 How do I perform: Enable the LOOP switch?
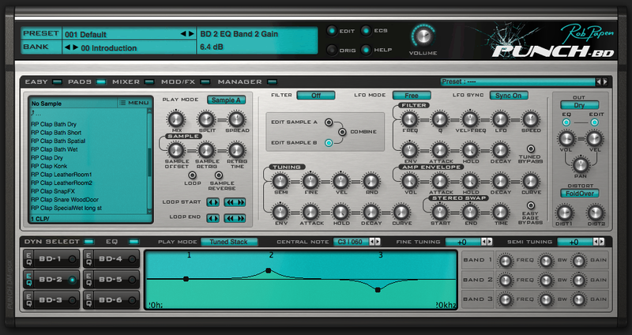pos(192,175)
